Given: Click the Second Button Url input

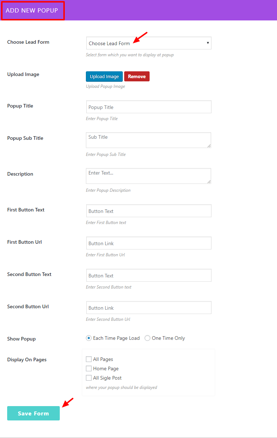Looking at the screenshot, I should point(149,308).
